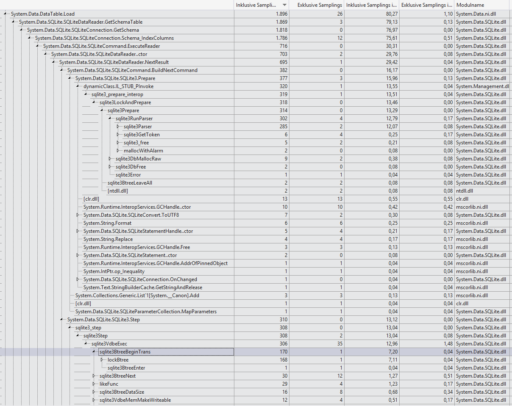
Task: Collapse the dynamicClass.IL_STUB_PInvoke node
Action: point(78,86)
